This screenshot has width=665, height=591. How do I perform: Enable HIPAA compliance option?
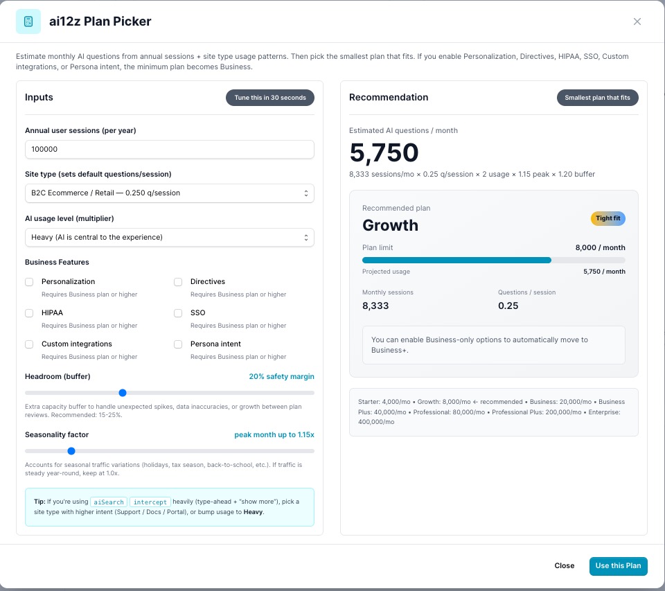28,313
